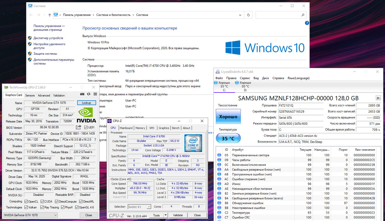Toggle the CUDA checkbox
The width and height of the screenshot is (385, 221).
coord(42,201)
